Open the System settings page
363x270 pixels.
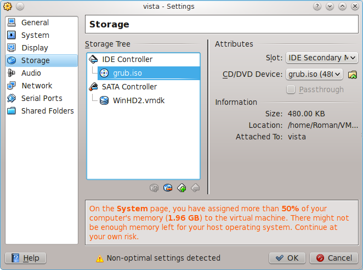tap(42, 35)
